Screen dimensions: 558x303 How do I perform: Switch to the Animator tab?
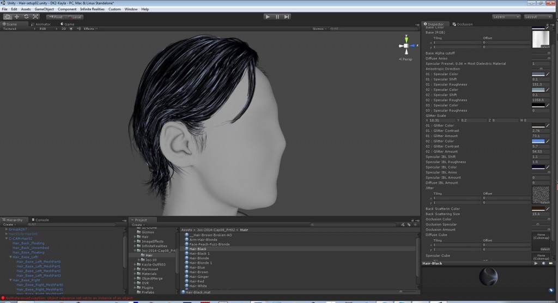[x=41, y=24]
